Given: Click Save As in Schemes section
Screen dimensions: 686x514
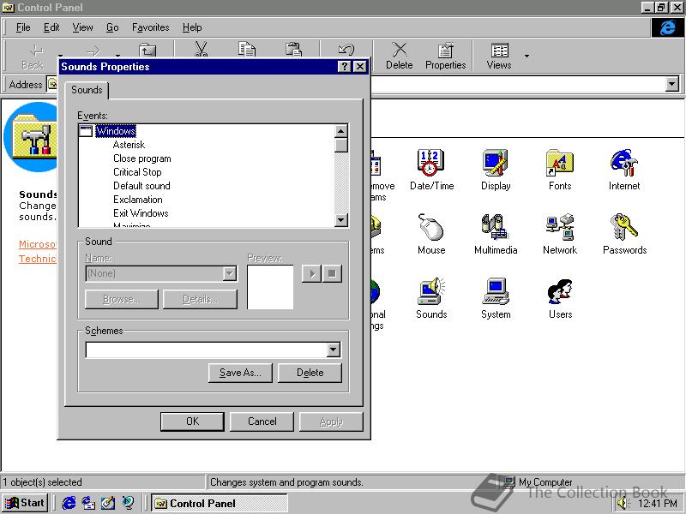Looking at the screenshot, I should [240, 373].
